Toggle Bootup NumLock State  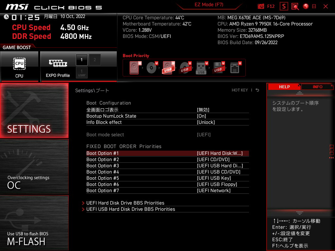click(167, 116)
